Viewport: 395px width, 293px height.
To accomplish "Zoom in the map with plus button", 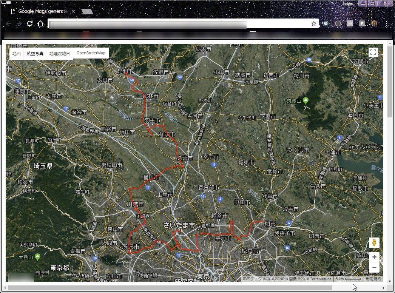I will click(x=374, y=257).
